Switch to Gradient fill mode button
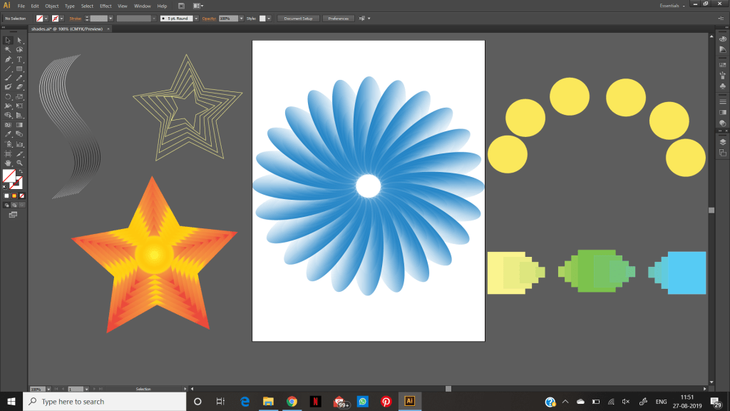Viewport: 730px width, 411px height. [x=14, y=196]
